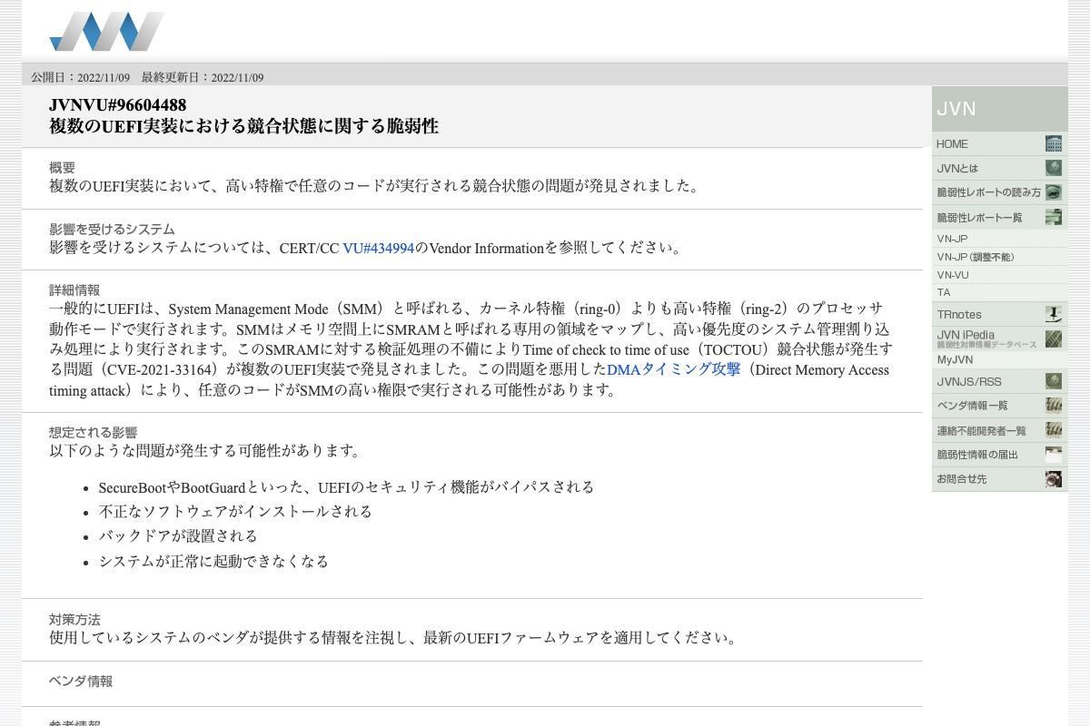Click the JVN sidebar header
1090x726 pixels.
[x=999, y=109]
